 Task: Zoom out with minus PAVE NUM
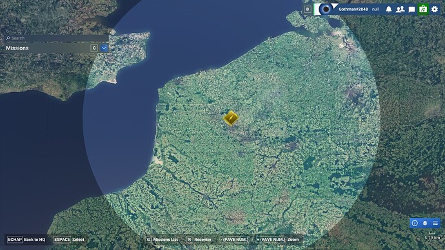click(235, 240)
